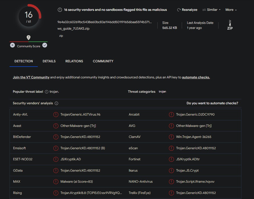Open the COMMUNITY tab
This screenshot has width=254, height=199.
click(x=103, y=61)
